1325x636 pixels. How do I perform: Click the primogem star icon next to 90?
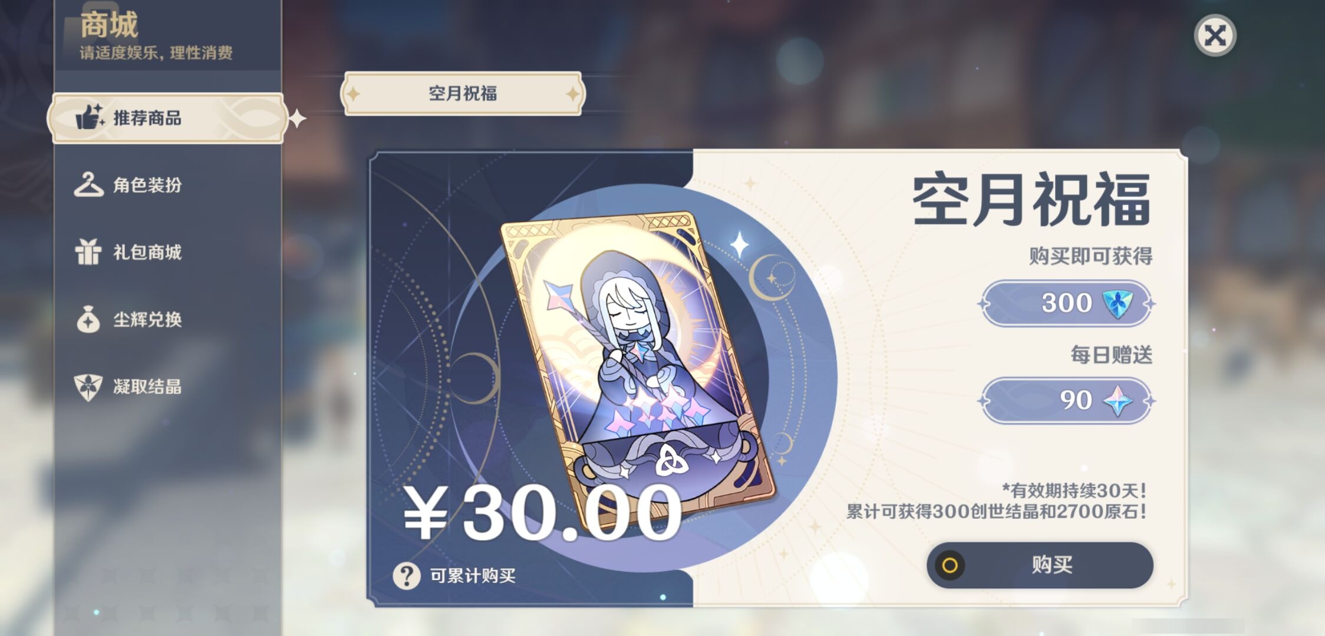point(1118,401)
